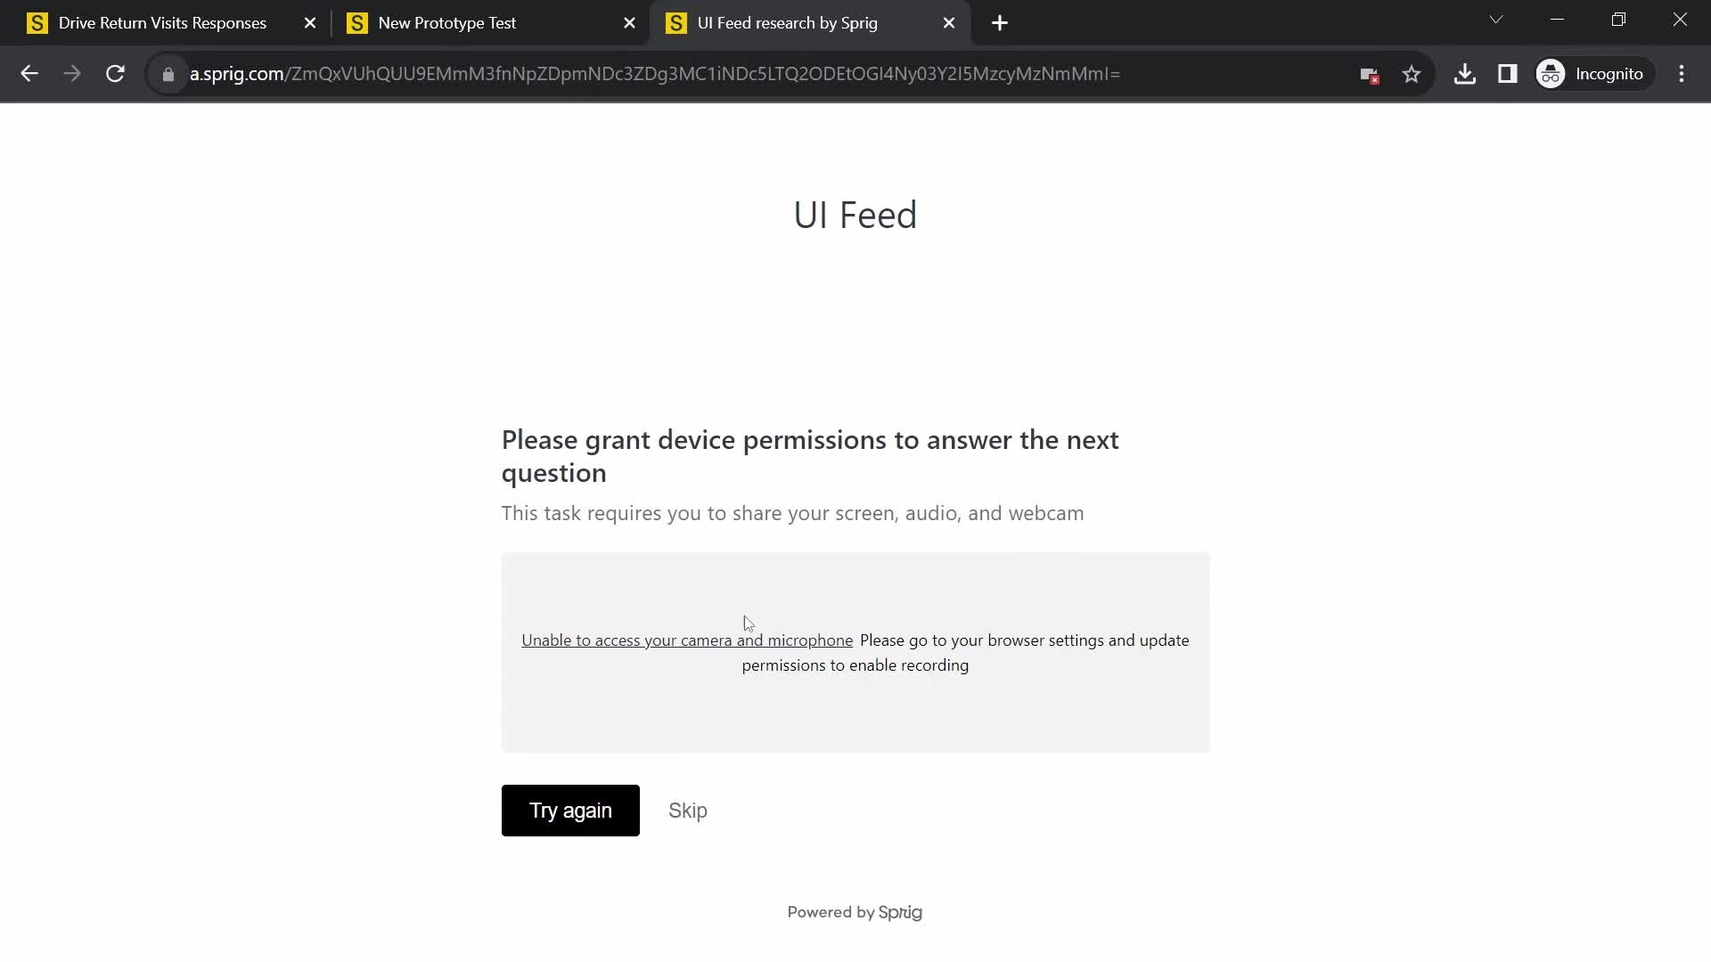Screen dimensions: 1711x962
Task: Close the 'UI Feed research by Sprig' tab
Action: (948, 22)
